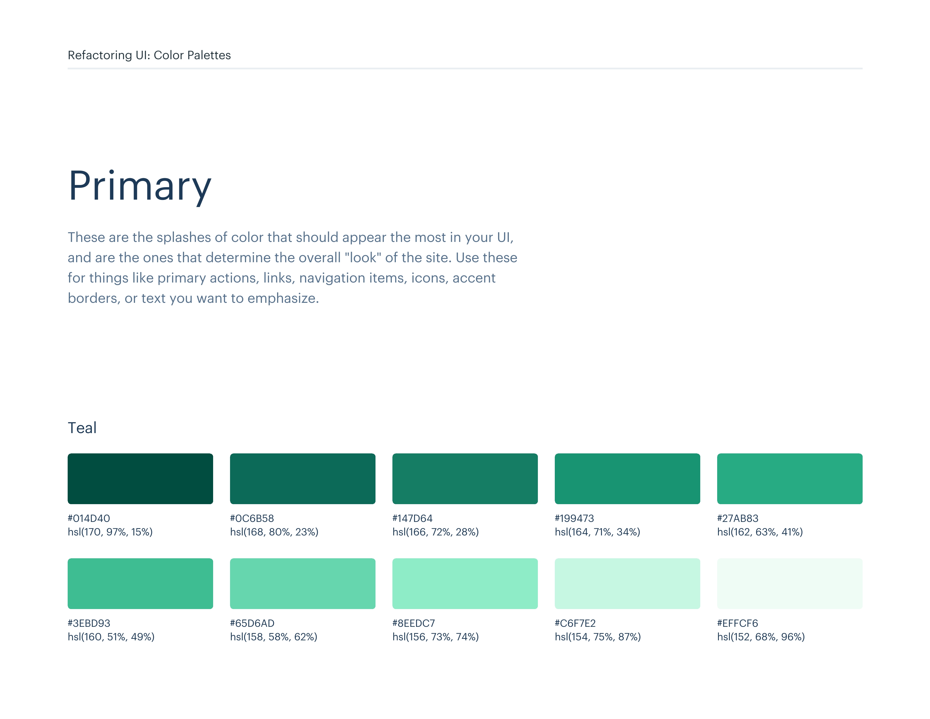Click the Teal section label
Image resolution: width=930 pixels, height=719 pixels.
(82, 428)
